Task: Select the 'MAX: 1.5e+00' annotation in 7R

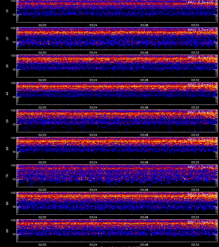Action: tap(200, 167)
